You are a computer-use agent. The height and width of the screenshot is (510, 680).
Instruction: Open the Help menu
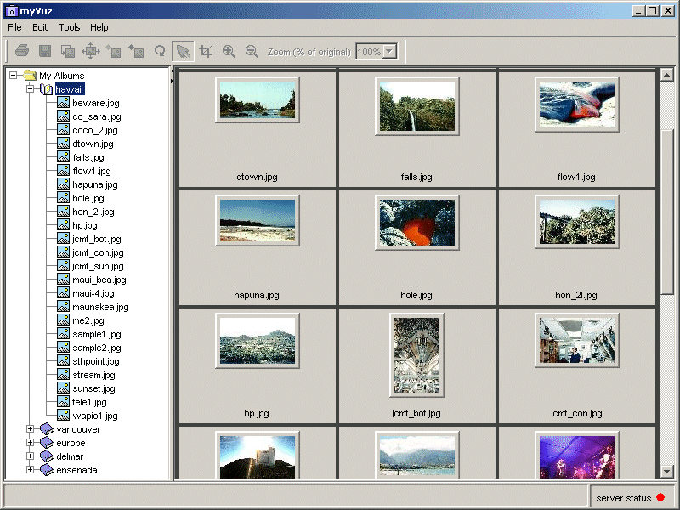(x=99, y=27)
